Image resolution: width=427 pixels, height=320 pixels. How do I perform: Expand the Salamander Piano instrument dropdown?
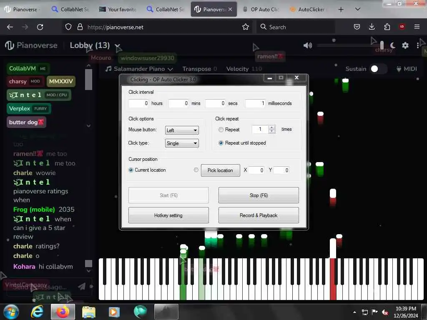[x=171, y=69]
